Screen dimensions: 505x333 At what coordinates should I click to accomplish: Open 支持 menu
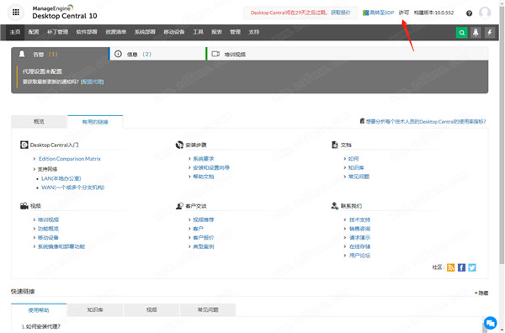tap(254, 32)
